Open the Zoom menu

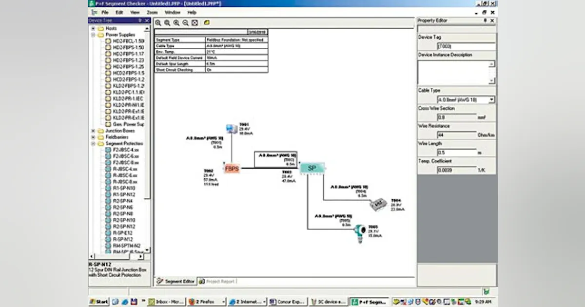point(152,12)
